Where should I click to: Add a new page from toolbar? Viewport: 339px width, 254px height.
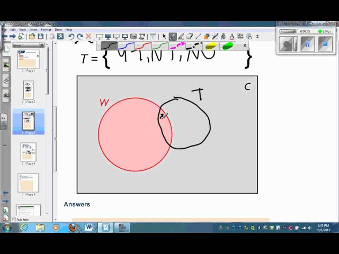pos(21,37)
